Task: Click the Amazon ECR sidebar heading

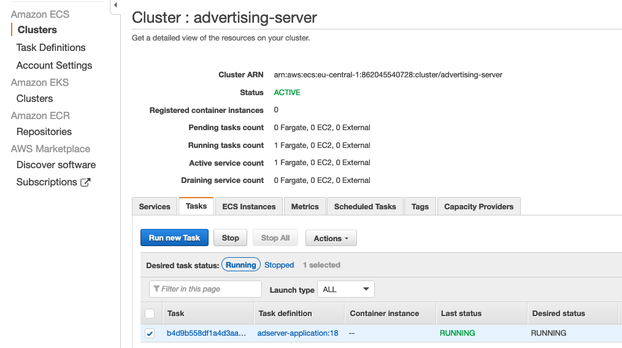Action: (x=40, y=115)
